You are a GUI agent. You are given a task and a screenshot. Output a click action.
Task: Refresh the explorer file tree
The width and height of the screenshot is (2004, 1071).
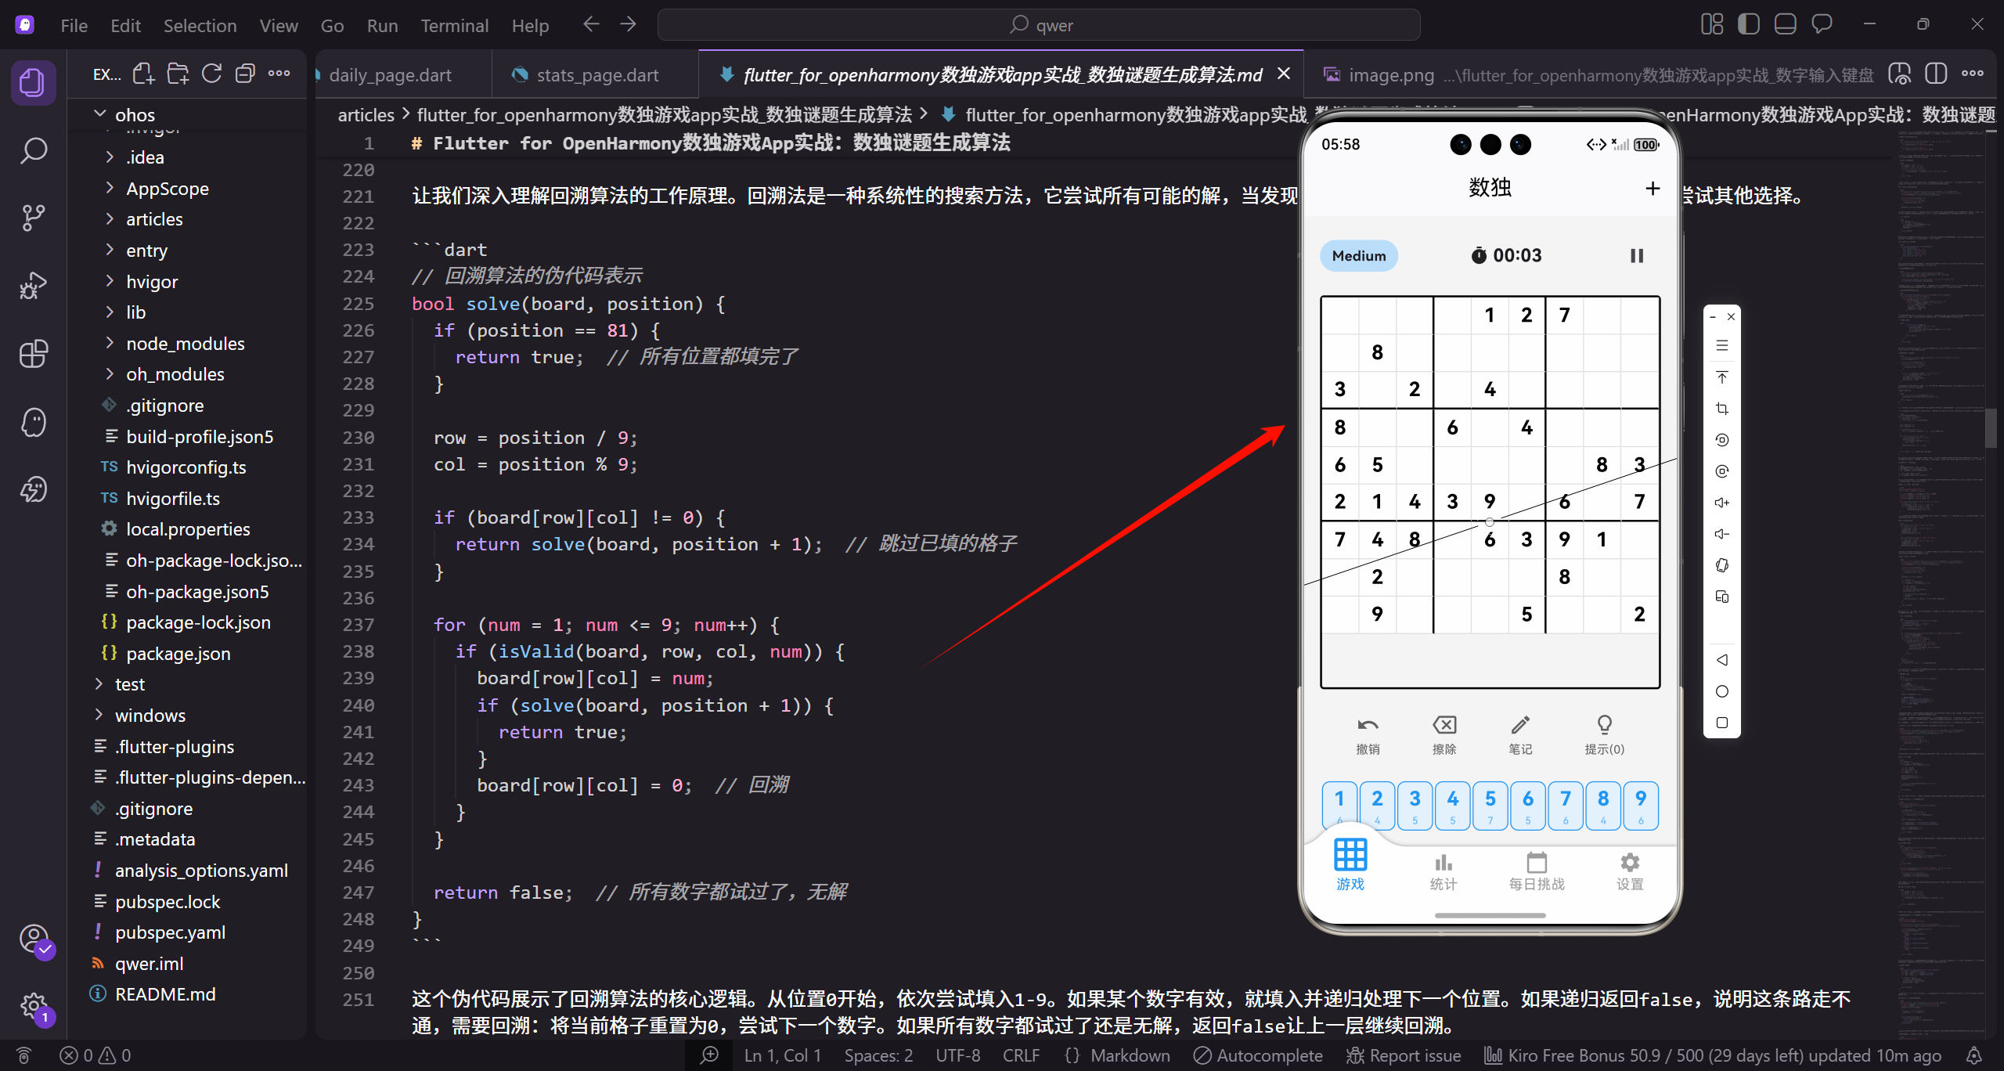click(212, 74)
